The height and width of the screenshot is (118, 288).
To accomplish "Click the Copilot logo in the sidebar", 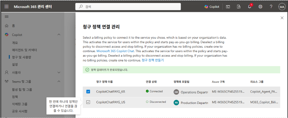I will [x=7, y=34].
